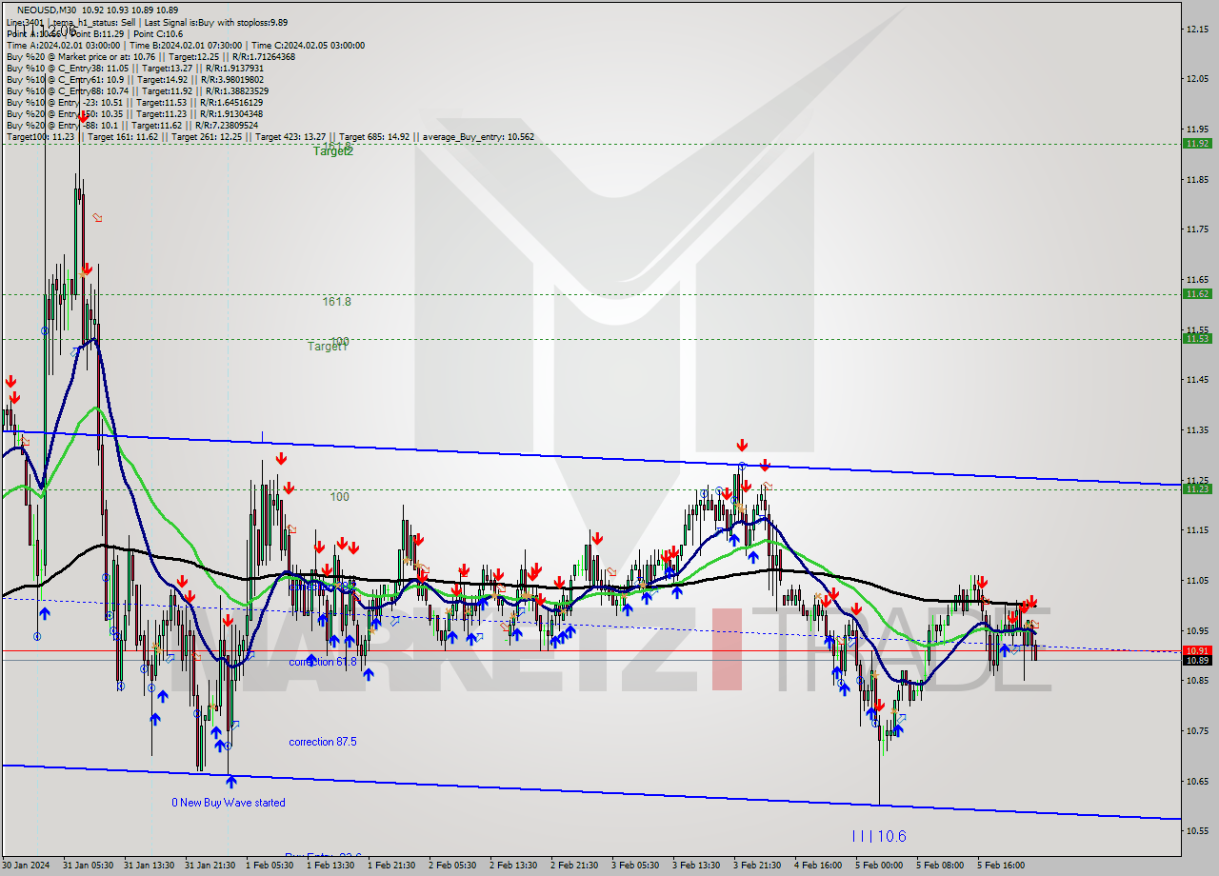The height and width of the screenshot is (876, 1219).
Task: Click the Target2 label on chart
Action: click(333, 151)
